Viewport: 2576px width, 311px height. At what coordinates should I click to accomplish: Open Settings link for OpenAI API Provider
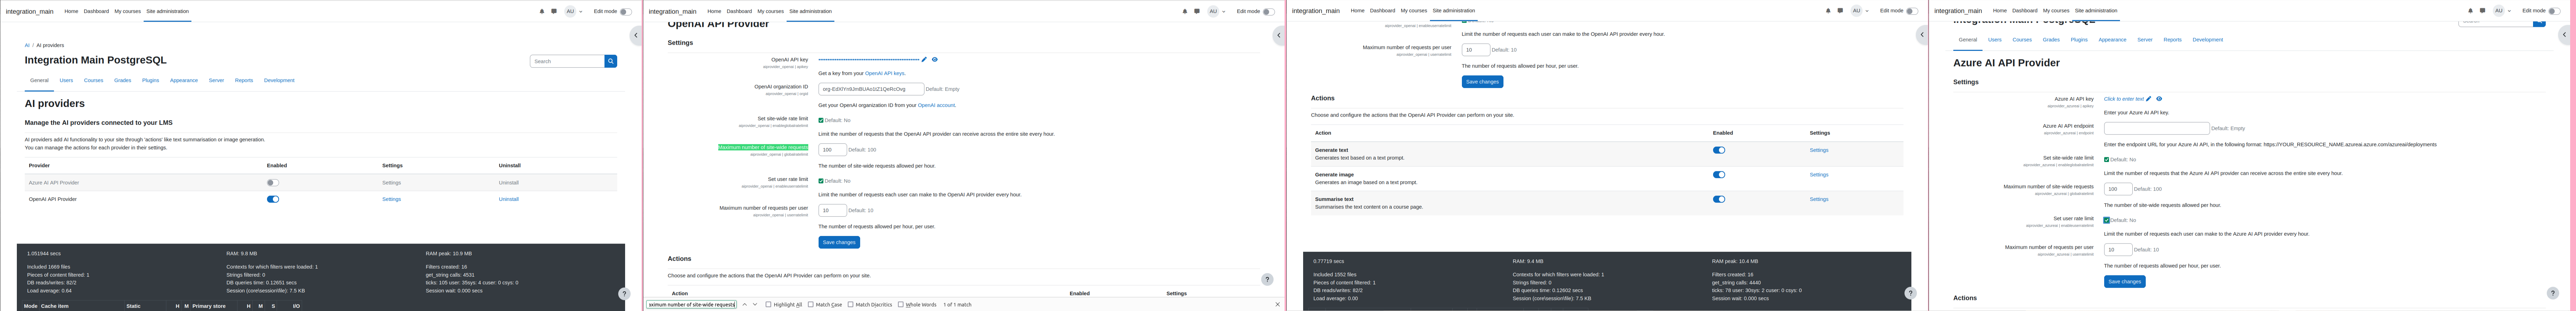[391, 199]
